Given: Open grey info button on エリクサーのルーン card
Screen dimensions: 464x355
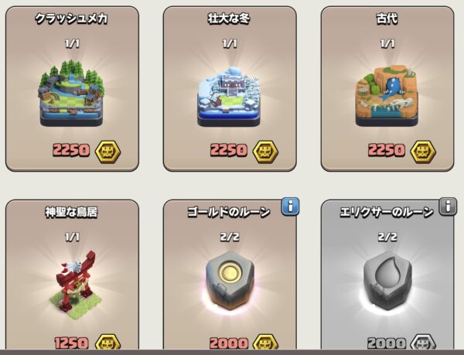Looking at the screenshot, I should [x=448, y=206].
